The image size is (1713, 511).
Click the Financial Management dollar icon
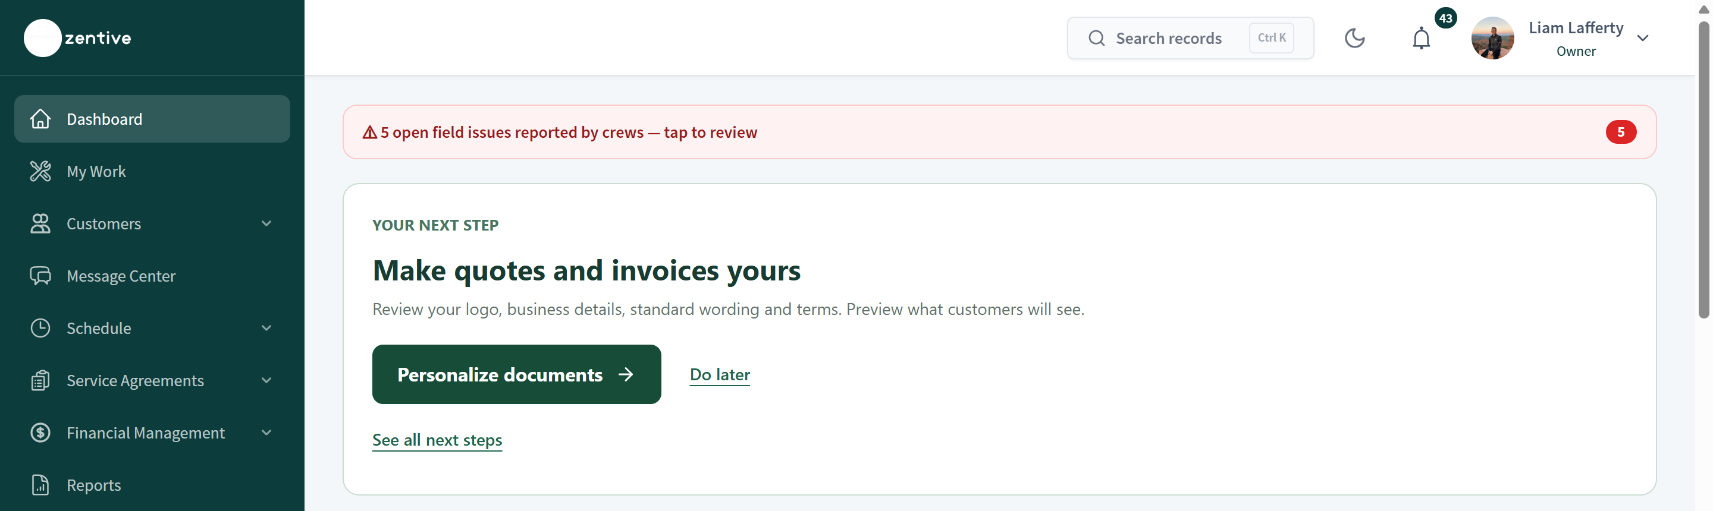coord(40,433)
